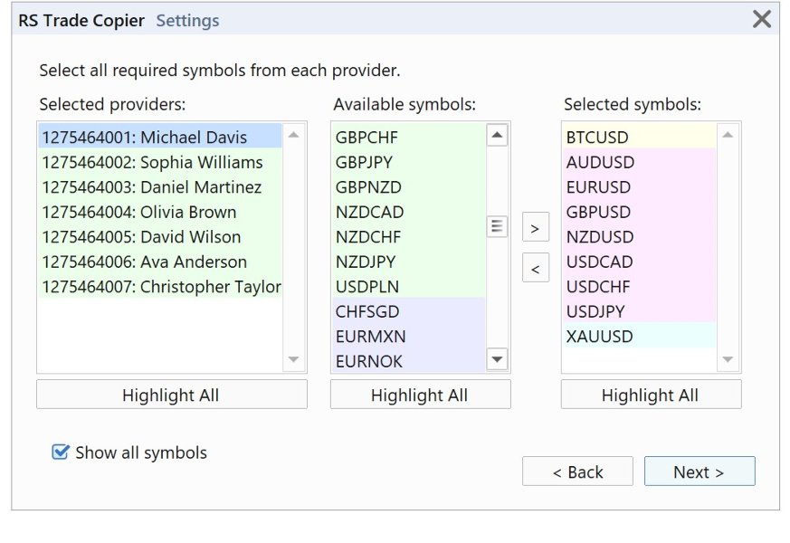Screen dimensions: 790x543
Task: Select provider Christopher Taylor
Action: pos(161,287)
